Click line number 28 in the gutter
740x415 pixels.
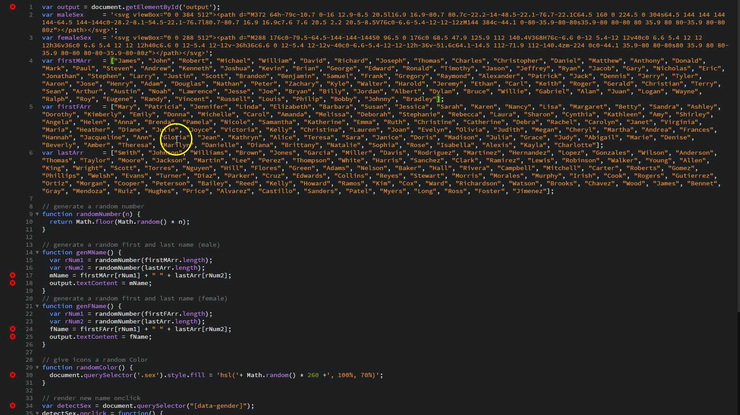pos(28,360)
